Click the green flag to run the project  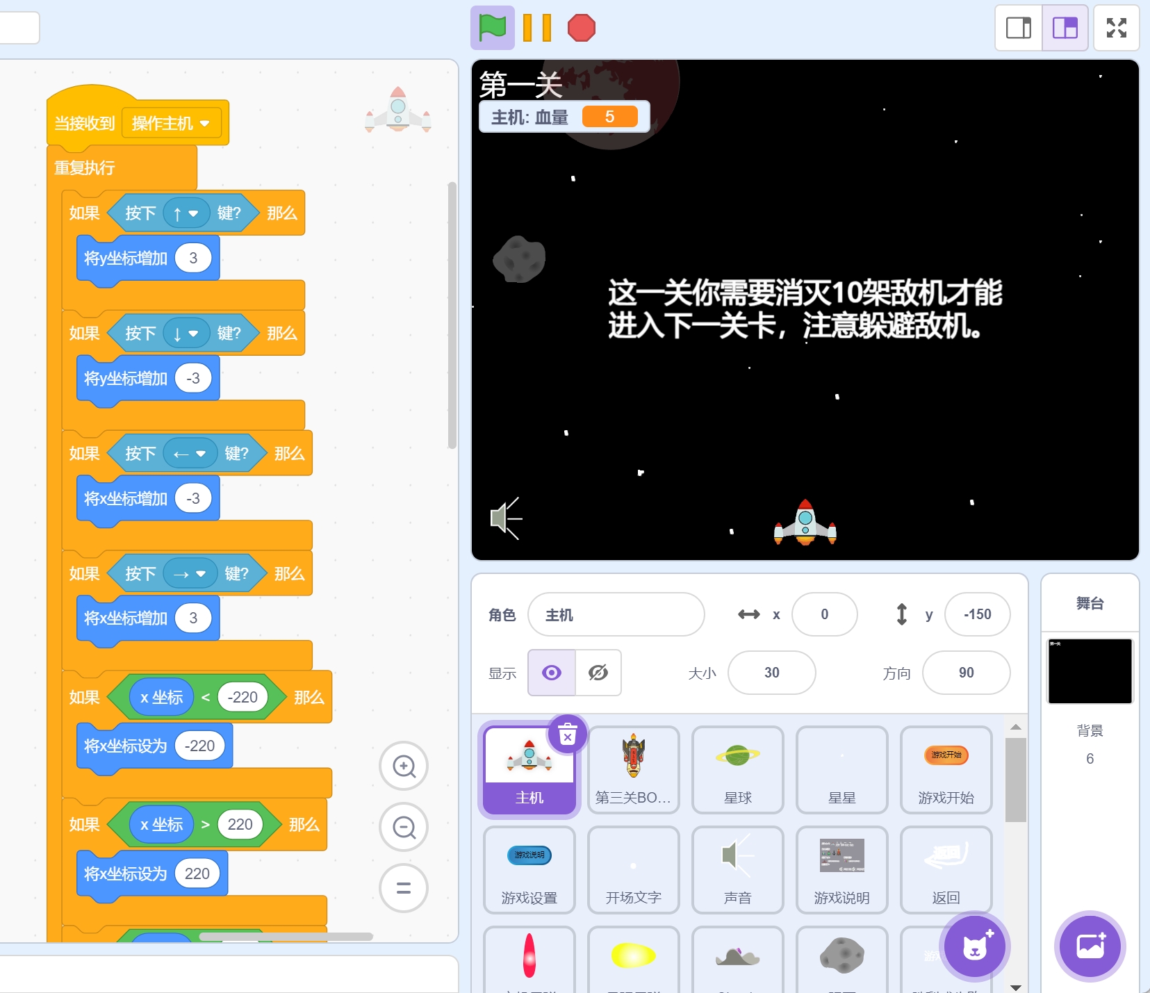coord(492,28)
